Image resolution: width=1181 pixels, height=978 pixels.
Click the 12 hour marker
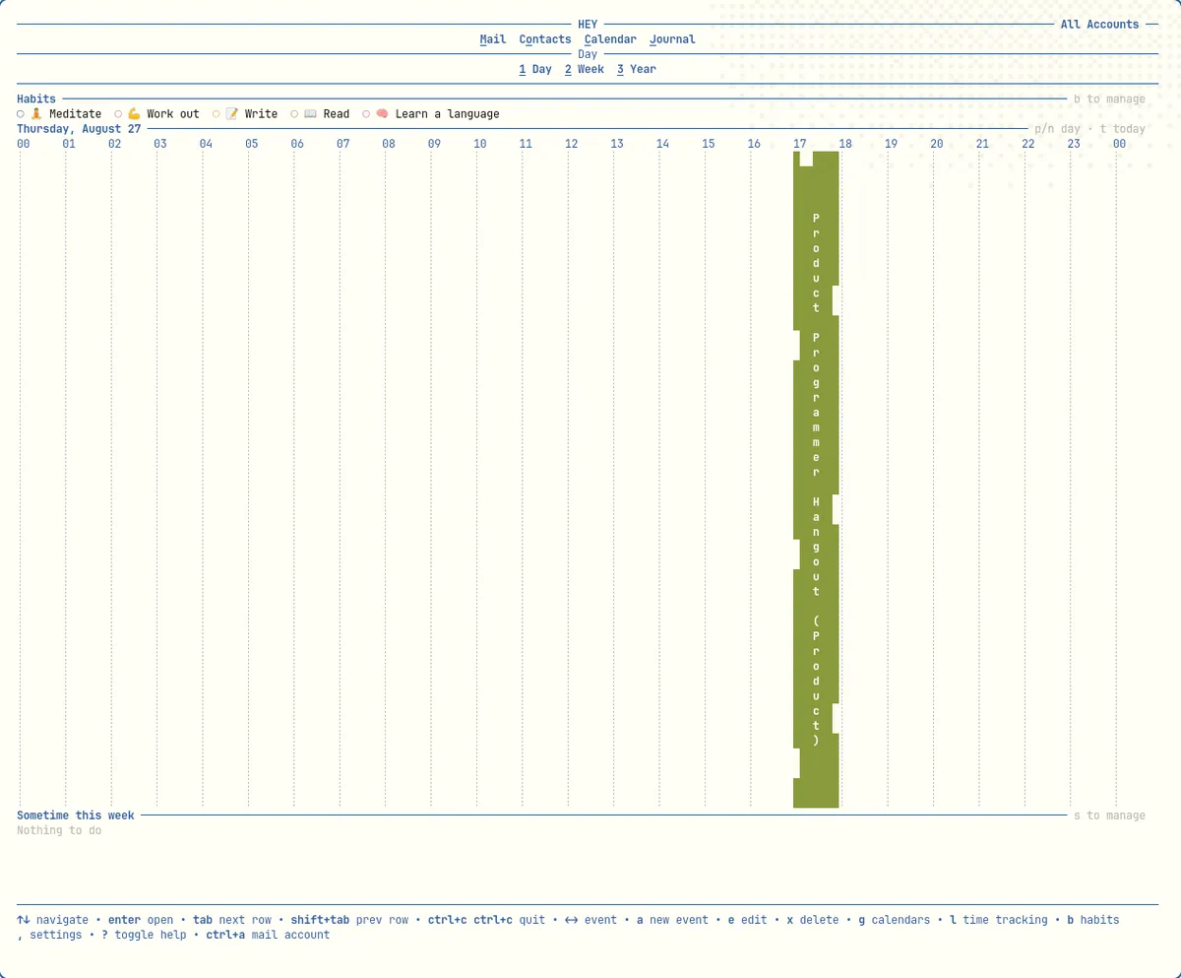click(571, 144)
